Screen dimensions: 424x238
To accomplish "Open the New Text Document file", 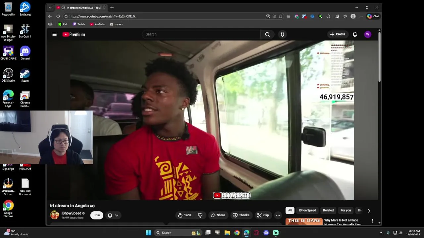I will pyautogui.click(x=25, y=187).
